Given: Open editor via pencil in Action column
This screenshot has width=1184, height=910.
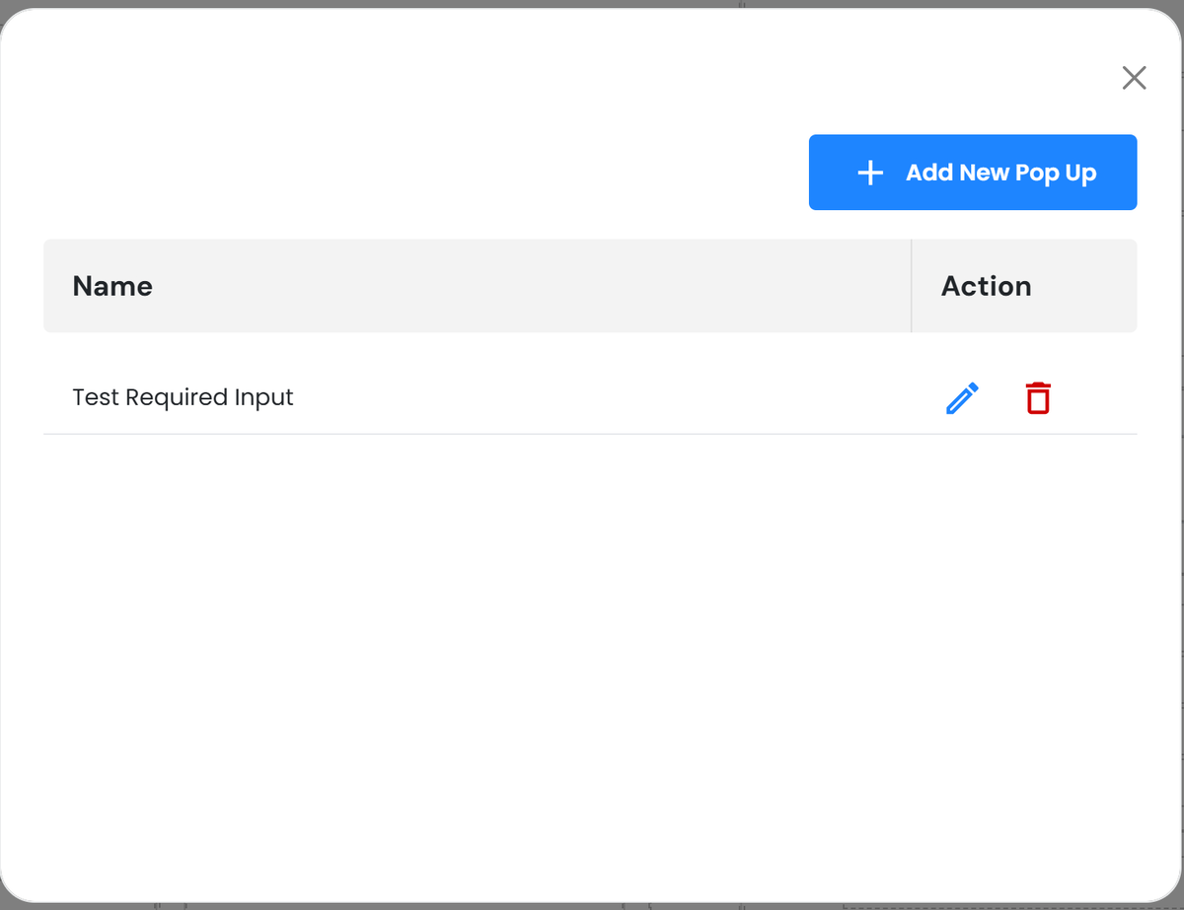Looking at the screenshot, I should click(x=962, y=398).
